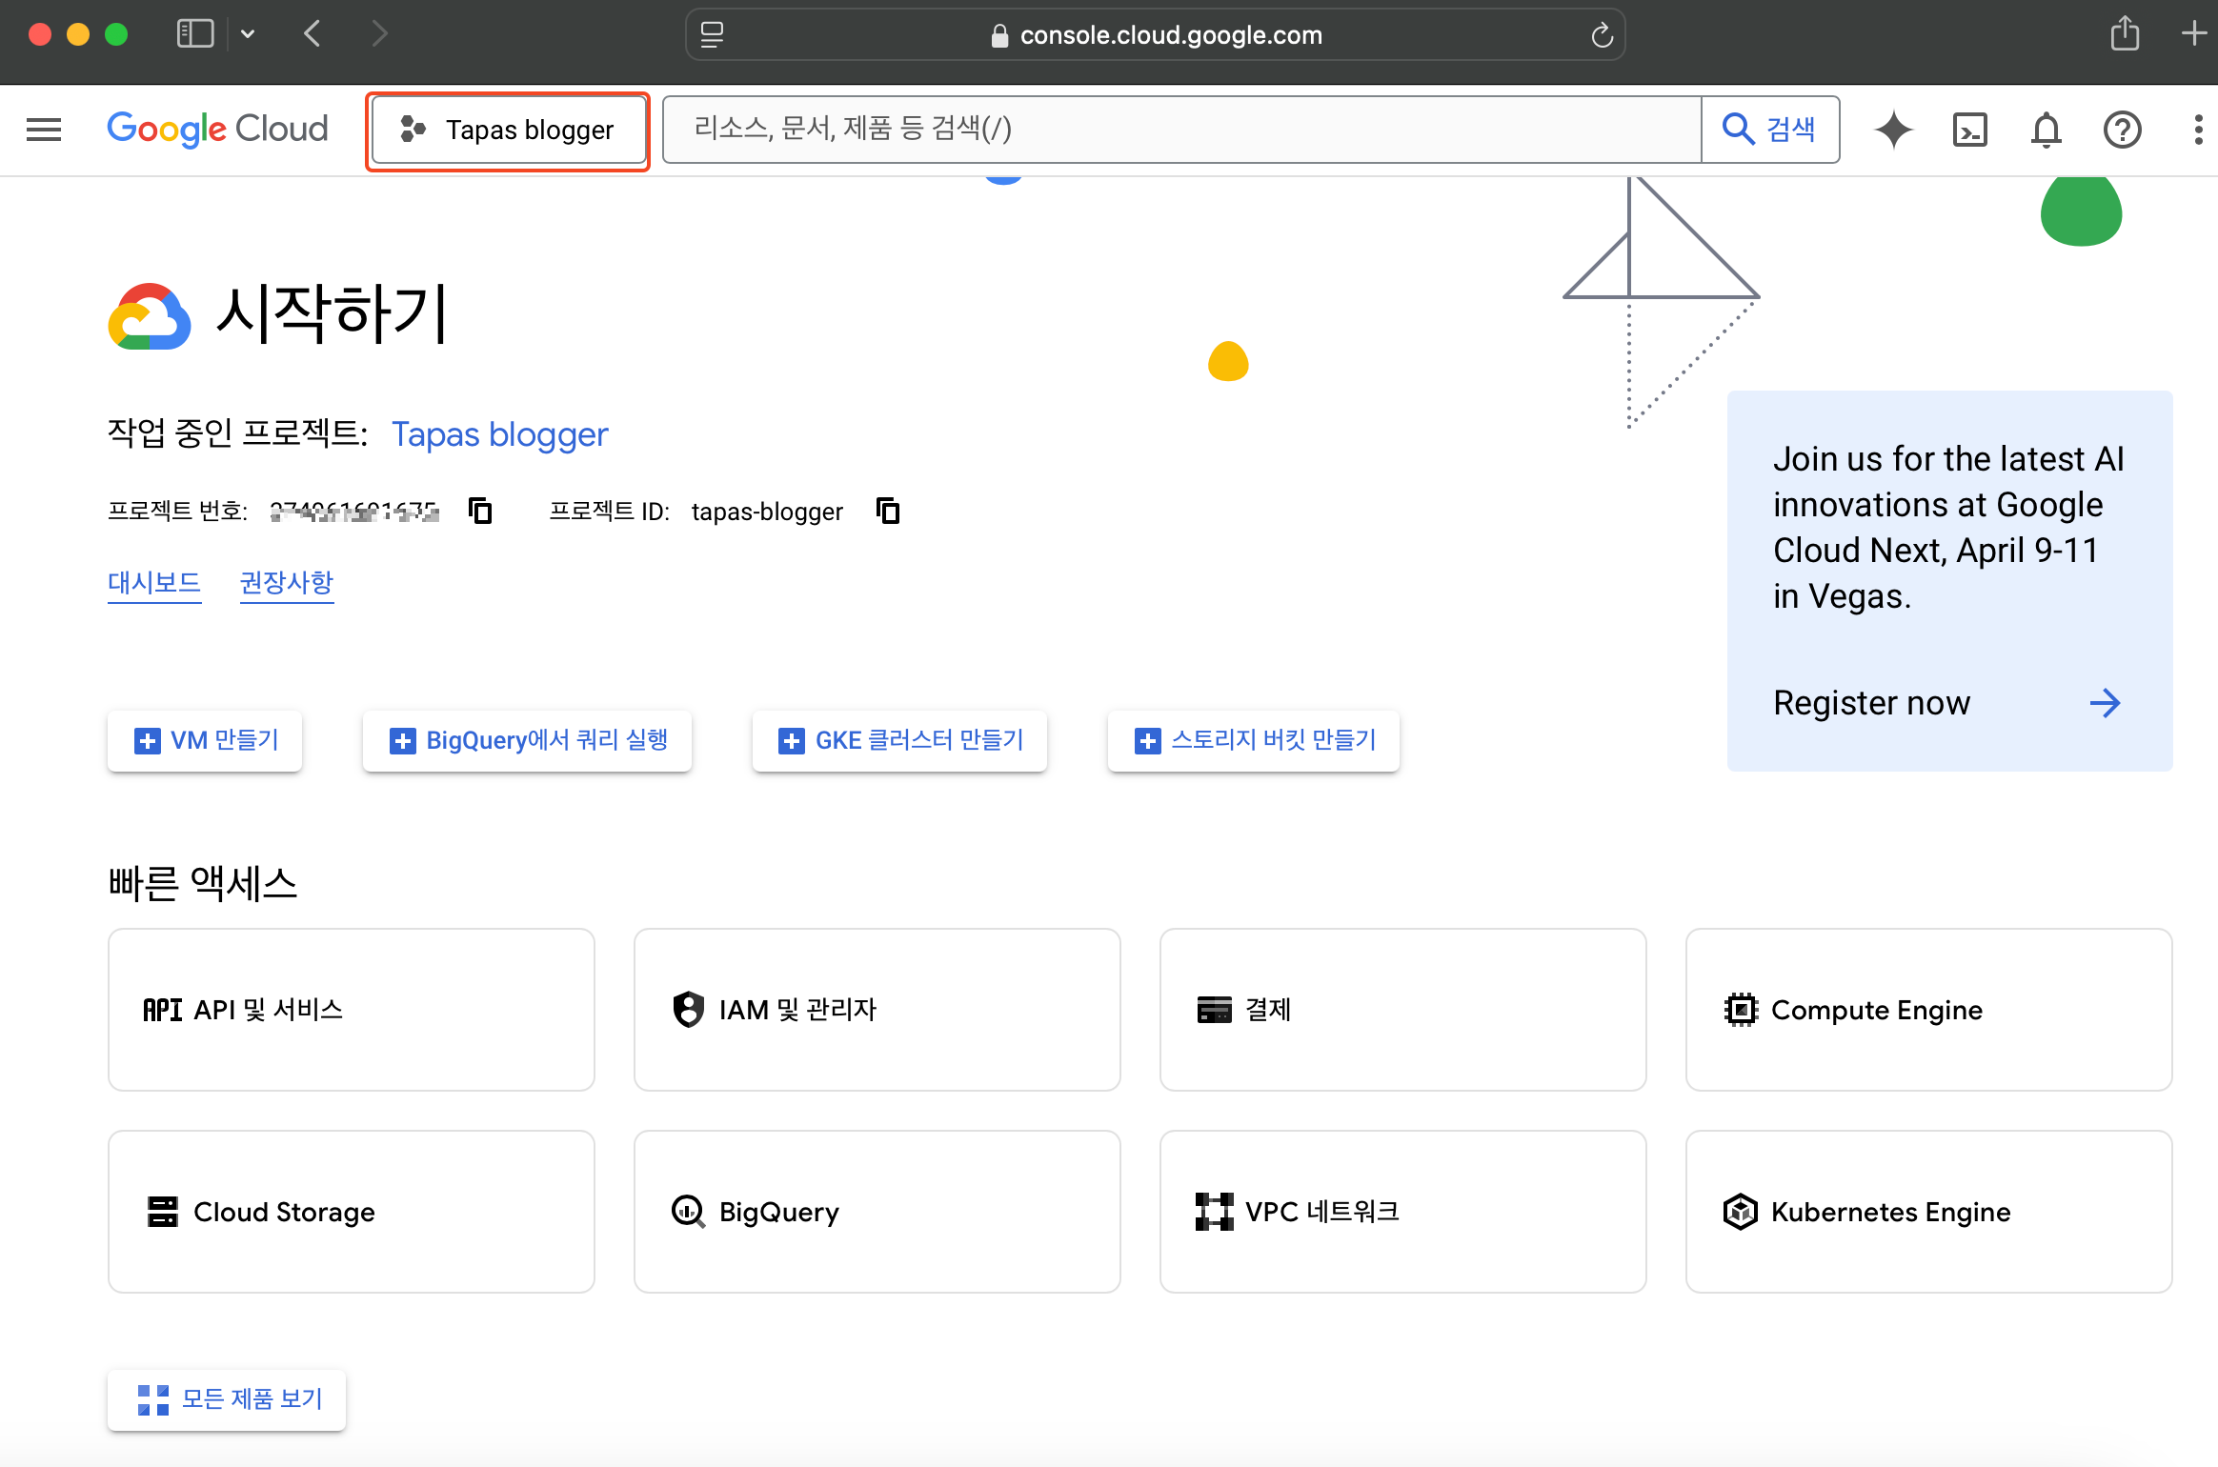Click the 검색 search button
This screenshot has width=2218, height=1467.
[x=1770, y=130]
